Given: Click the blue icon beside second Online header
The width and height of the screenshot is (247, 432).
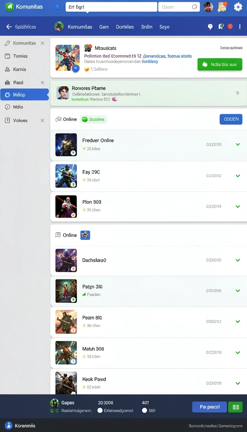Looking at the screenshot, I should pyautogui.click(x=85, y=235).
